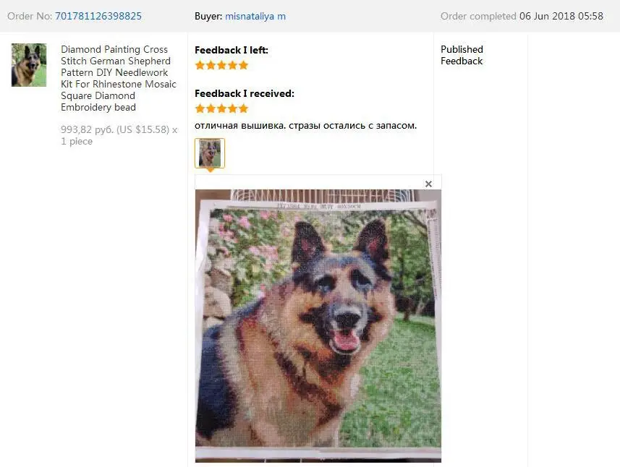Click the enlarged German Shepherd diamond painting photo
The height and width of the screenshot is (467, 620).
tap(318, 326)
